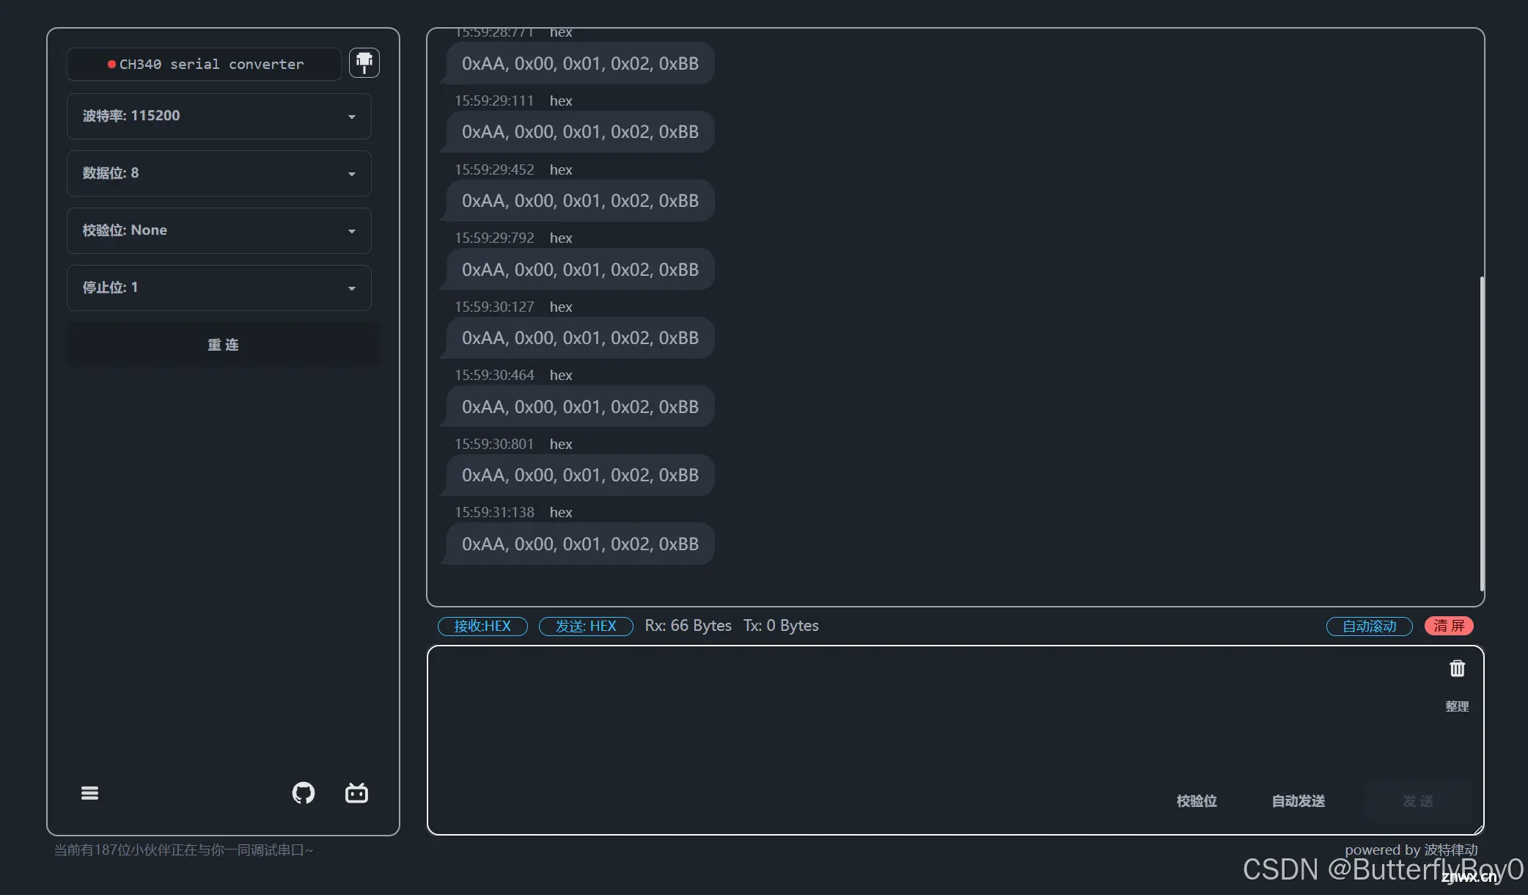Click the Rx: 66 Bytes counter

click(x=688, y=626)
